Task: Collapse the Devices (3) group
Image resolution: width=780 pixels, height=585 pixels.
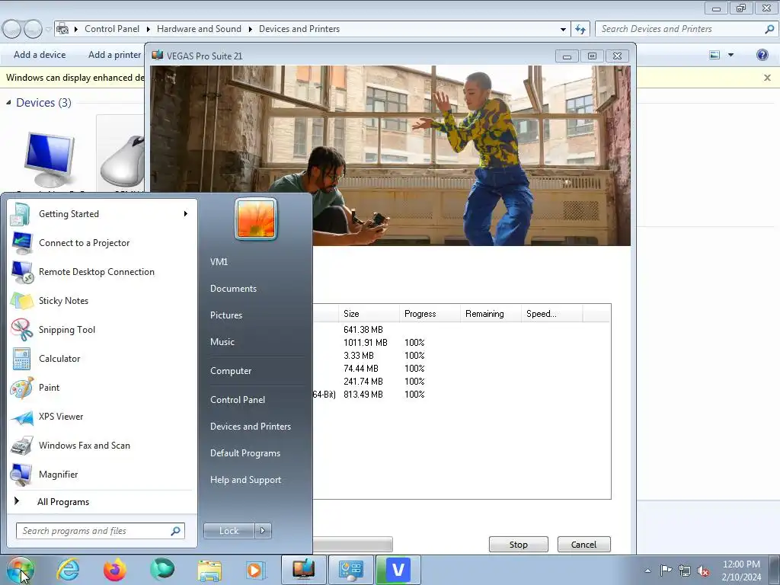Action: (8, 103)
